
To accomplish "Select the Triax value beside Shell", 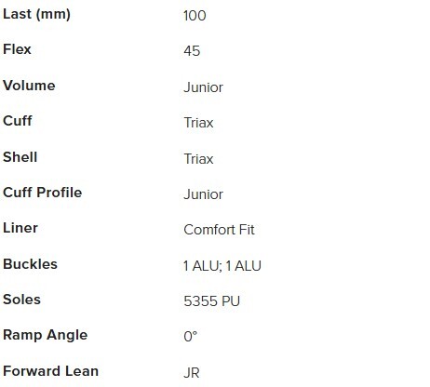I will pos(198,159).
